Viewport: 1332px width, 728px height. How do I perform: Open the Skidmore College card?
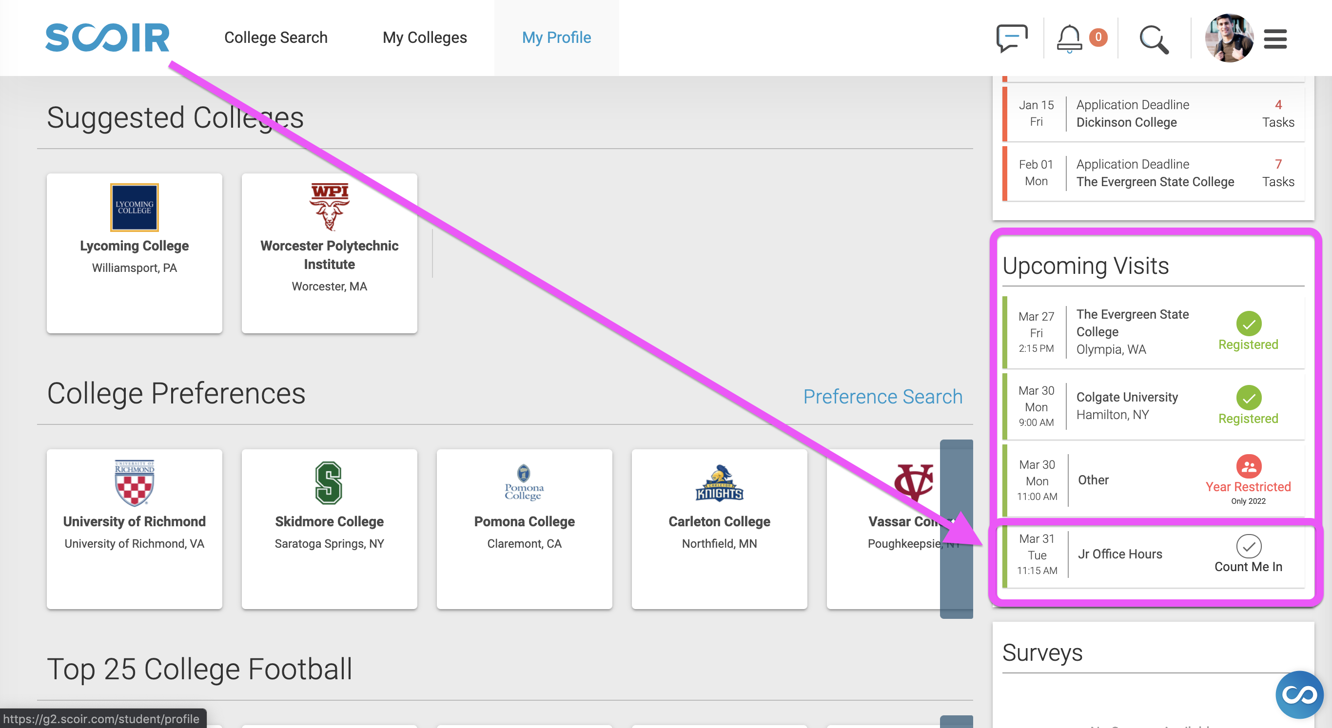pos(330,529)
